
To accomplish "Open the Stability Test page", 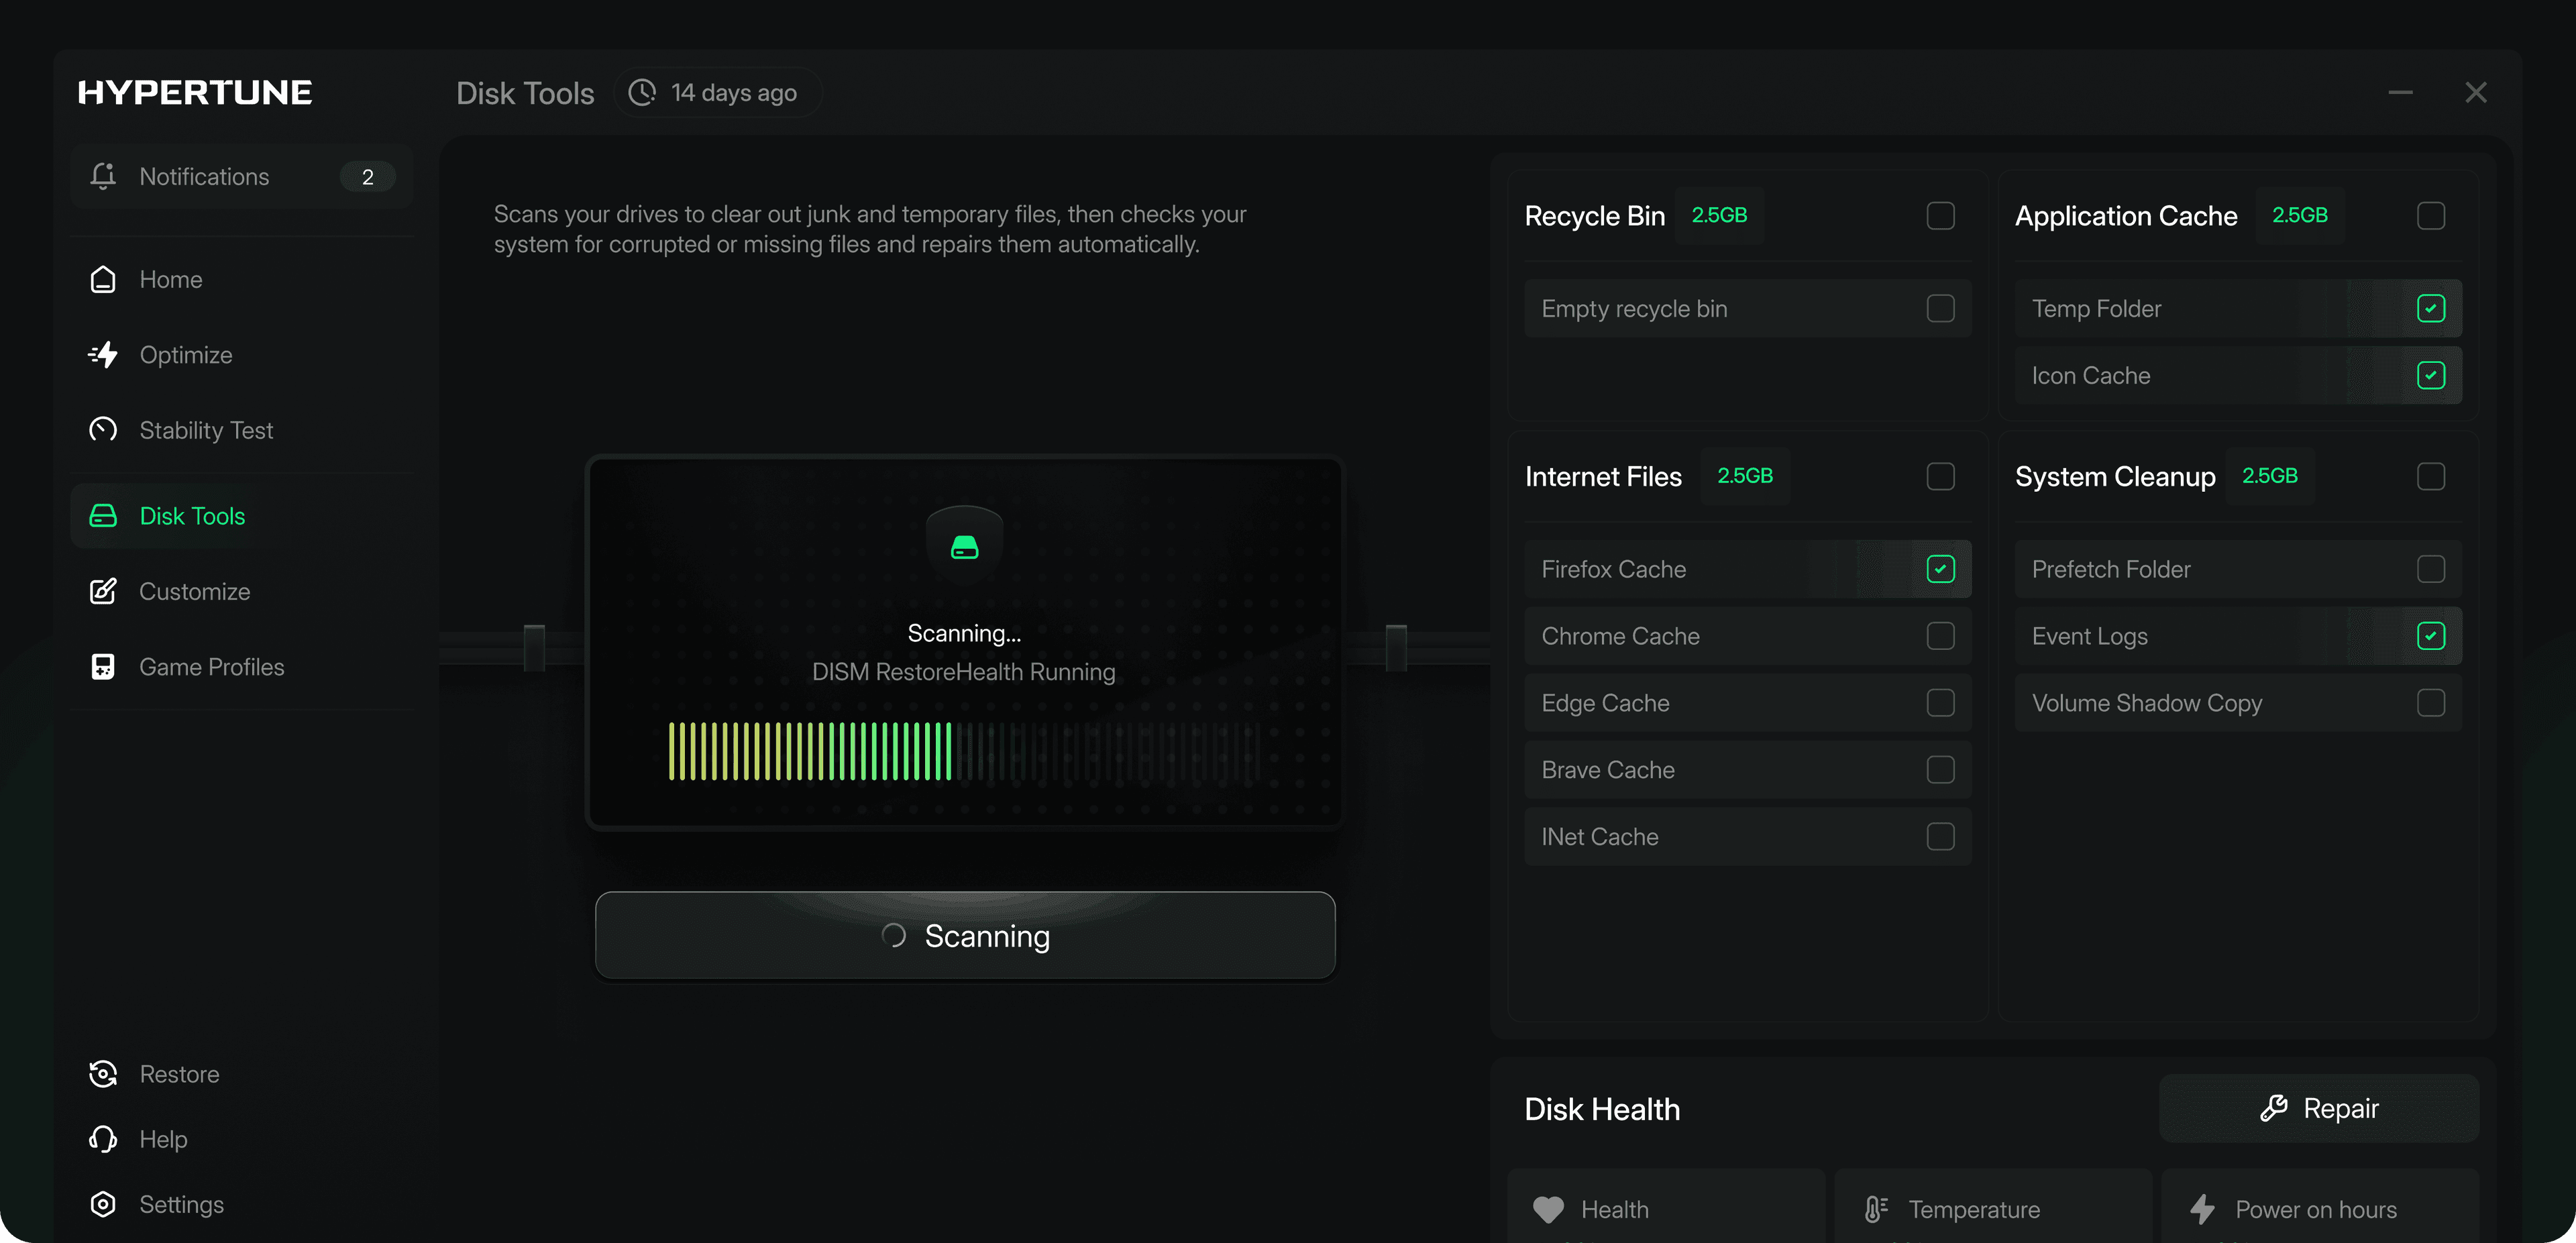I will [x=242, y=430].
